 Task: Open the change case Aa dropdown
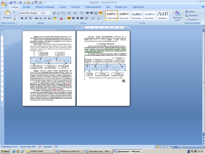pyautogui.click(x=50, y=18)
